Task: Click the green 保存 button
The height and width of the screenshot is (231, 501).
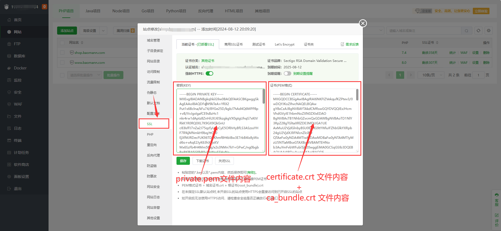Action: click(x=183, y=161)
